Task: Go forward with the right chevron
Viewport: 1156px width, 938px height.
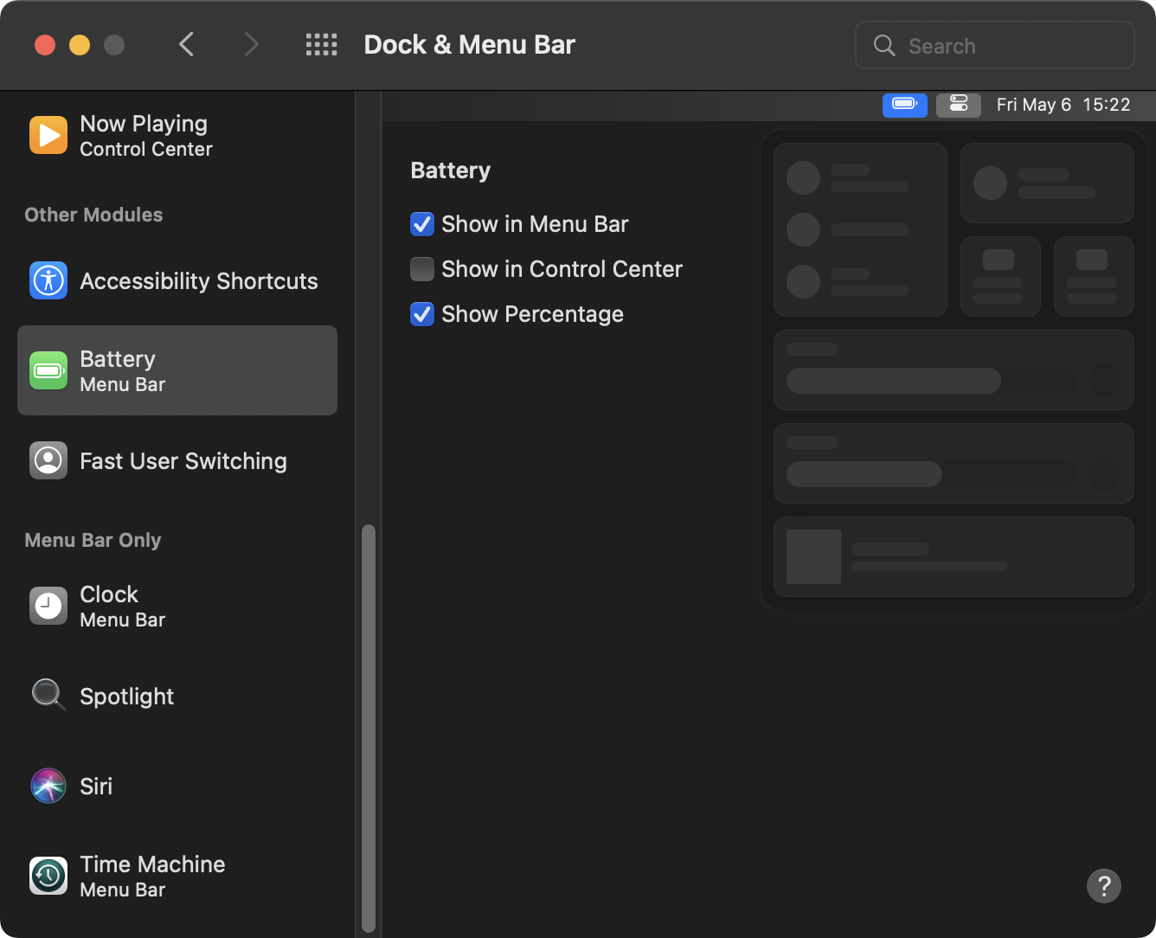Action: [x=251, y=44]
